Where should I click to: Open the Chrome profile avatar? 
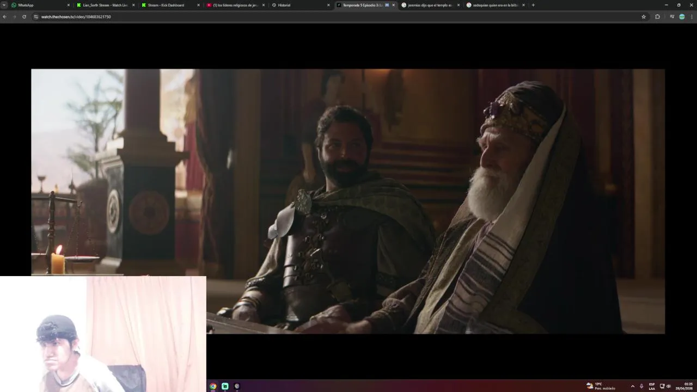click(682, 17)
